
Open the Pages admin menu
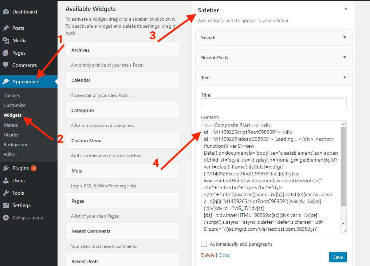[19, 53]
